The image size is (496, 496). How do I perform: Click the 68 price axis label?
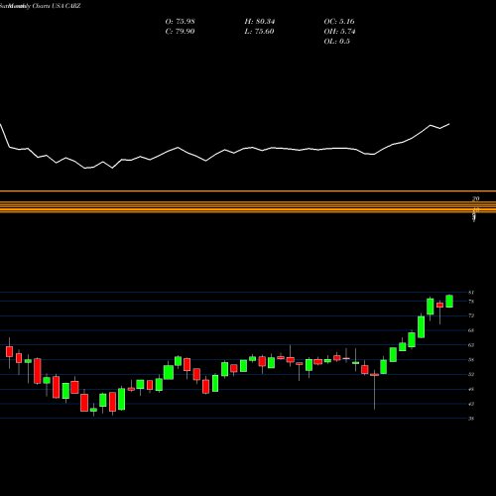(471, 330)
